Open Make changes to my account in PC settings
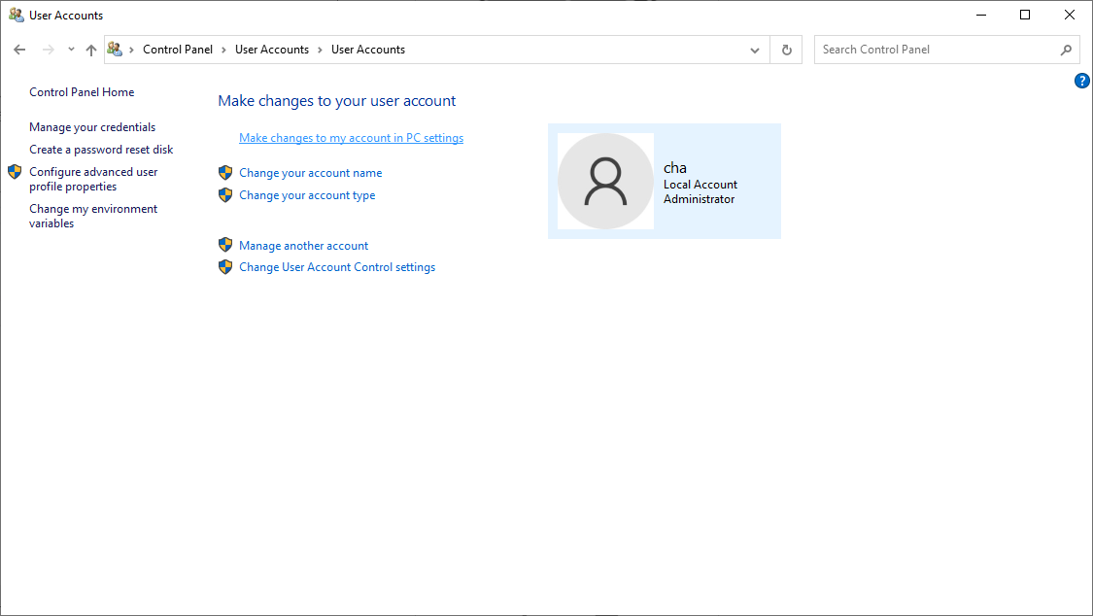This screenshot has width=1093, height=616. (x=352, y=138)
